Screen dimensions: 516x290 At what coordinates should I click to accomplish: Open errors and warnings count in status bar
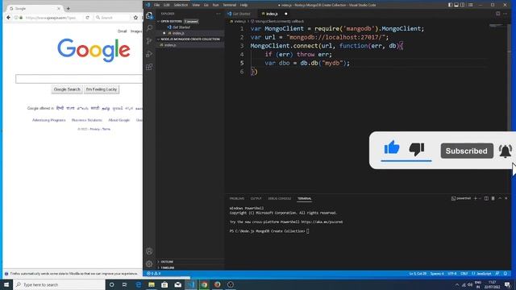[x=154, y=274]
